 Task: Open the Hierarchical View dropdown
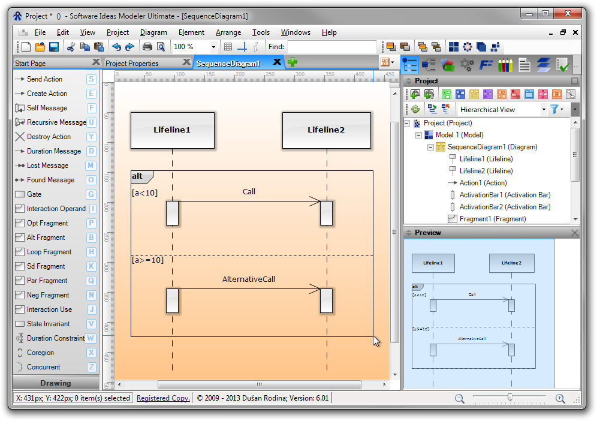click(544, 109)
